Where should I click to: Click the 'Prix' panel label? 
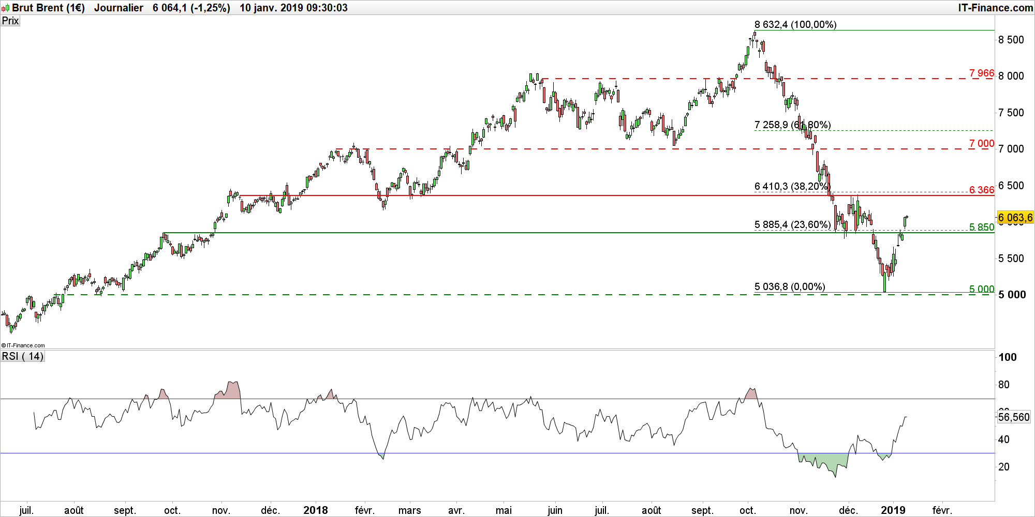pos(10,21)
